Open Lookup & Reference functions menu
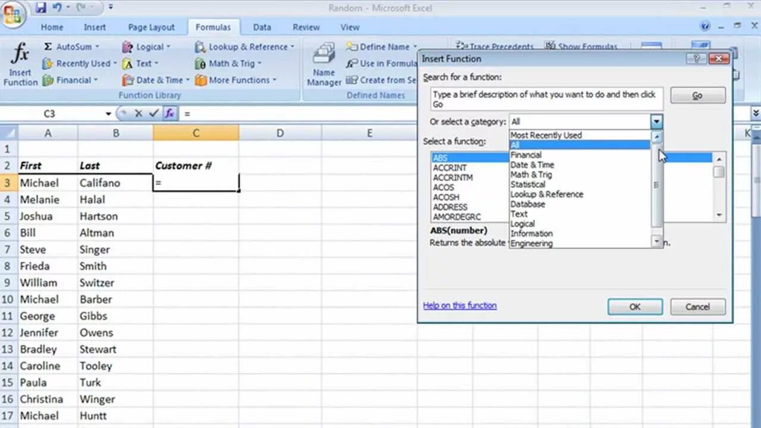 pyautogui.click(x=244, y=46)
